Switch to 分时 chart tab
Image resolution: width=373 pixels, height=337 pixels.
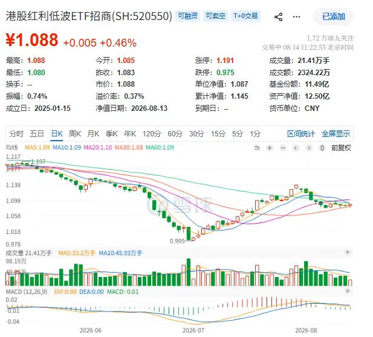click(x=16, y=134)
